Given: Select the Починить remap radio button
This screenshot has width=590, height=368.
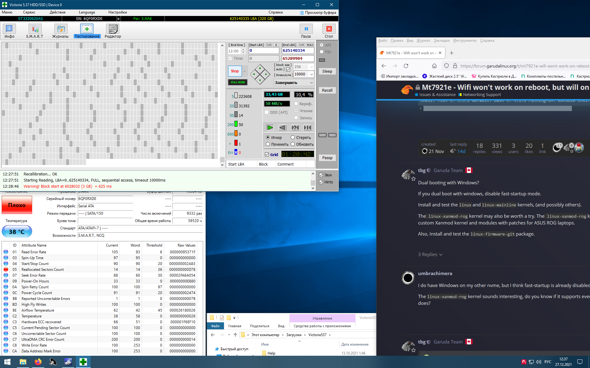Looking at the screenshot, I should pos(268,144).
